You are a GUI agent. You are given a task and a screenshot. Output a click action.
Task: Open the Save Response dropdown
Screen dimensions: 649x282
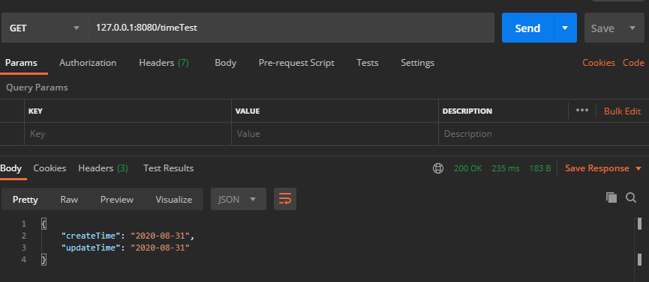603,168
